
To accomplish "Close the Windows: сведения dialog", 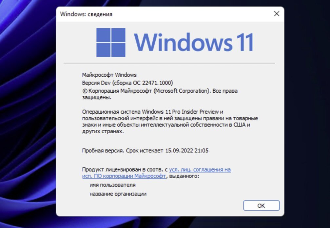I will click(x=277, y=14).
